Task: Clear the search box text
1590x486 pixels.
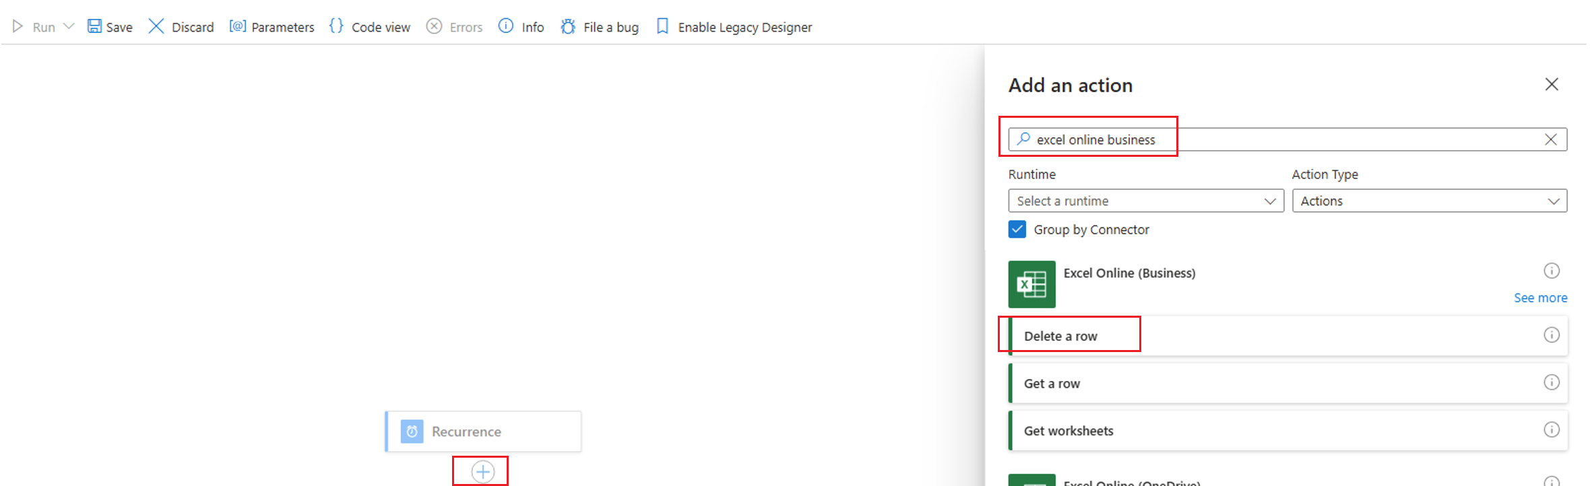Action: tap(1551, 139)
